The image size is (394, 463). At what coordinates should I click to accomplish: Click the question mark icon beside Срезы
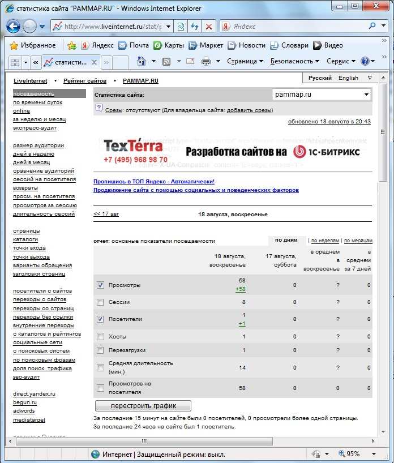(99, 108)
